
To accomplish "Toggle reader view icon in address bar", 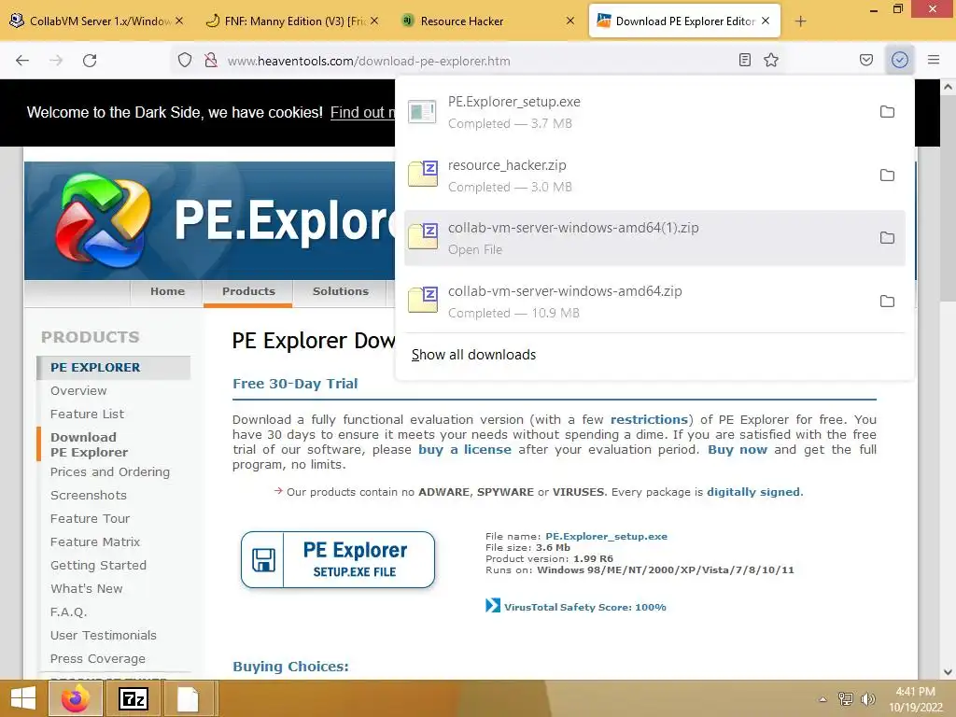I will 744,60.
